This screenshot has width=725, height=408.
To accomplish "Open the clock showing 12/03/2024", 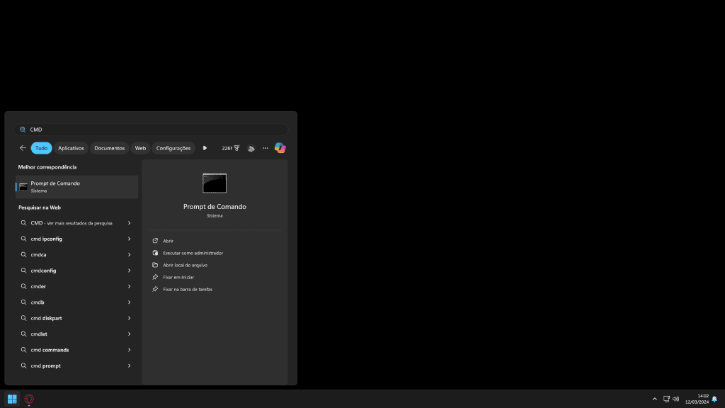I will click(x=697, y=399).
